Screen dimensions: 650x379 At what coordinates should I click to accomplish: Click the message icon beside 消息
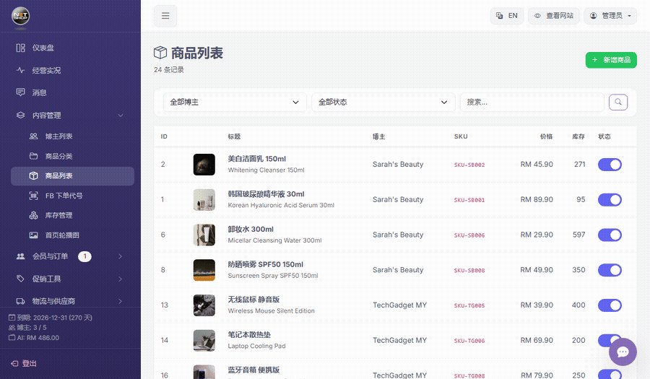coord(20,92)
